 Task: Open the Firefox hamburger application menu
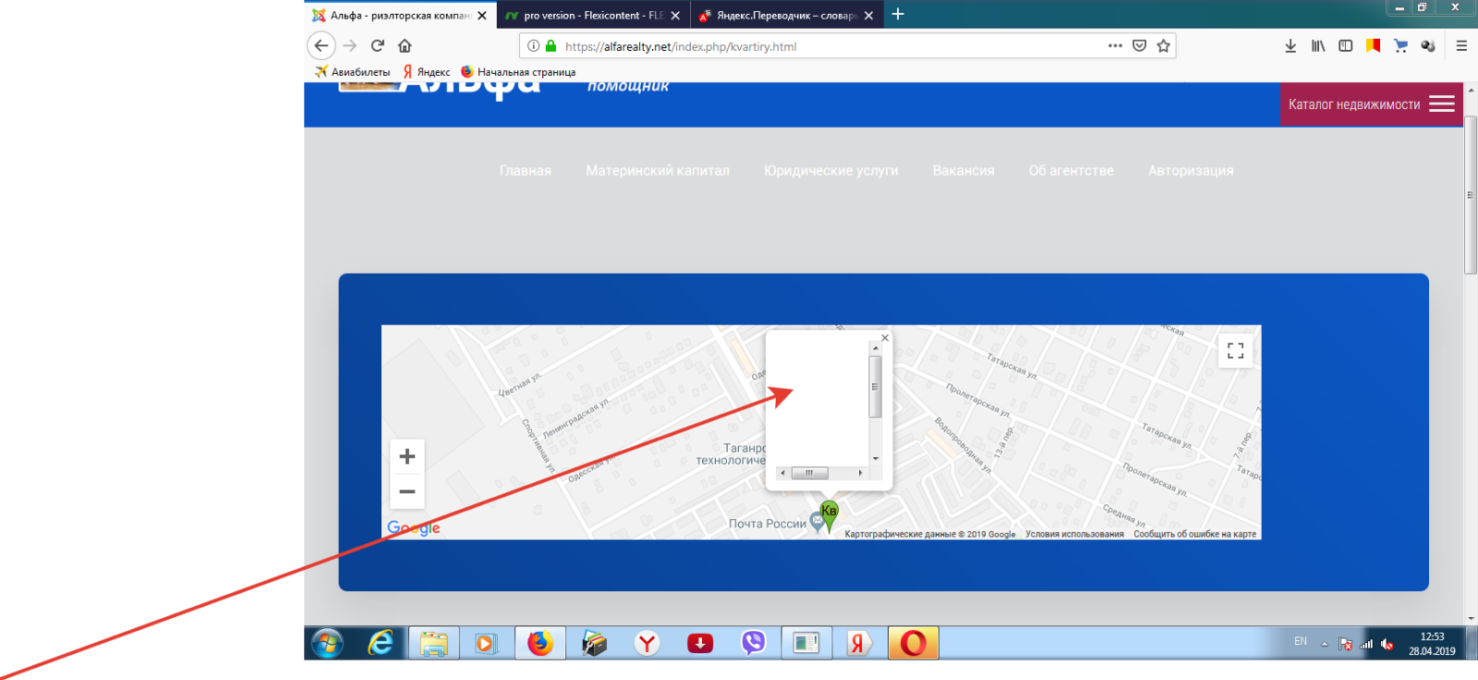[x=1461, y=45]
